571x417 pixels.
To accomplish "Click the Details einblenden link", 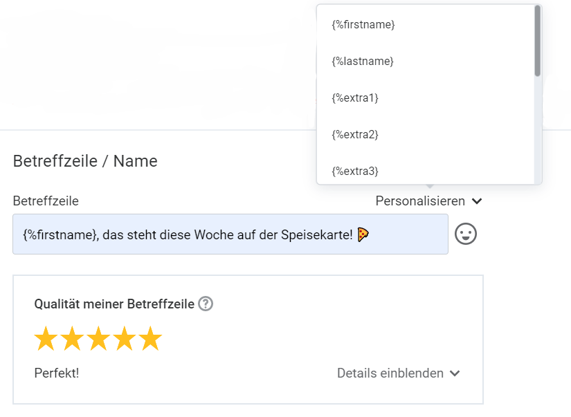I will (x=390, y=373).
